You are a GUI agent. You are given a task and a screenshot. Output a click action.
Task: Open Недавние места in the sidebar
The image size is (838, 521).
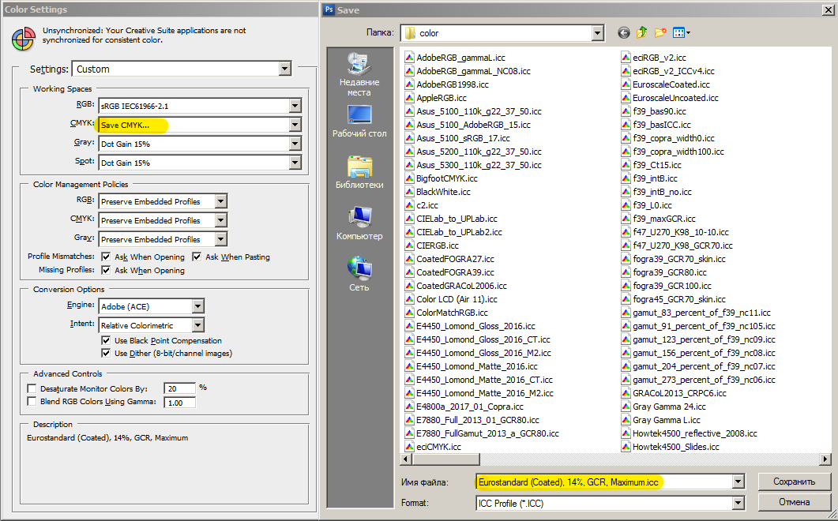359,75
